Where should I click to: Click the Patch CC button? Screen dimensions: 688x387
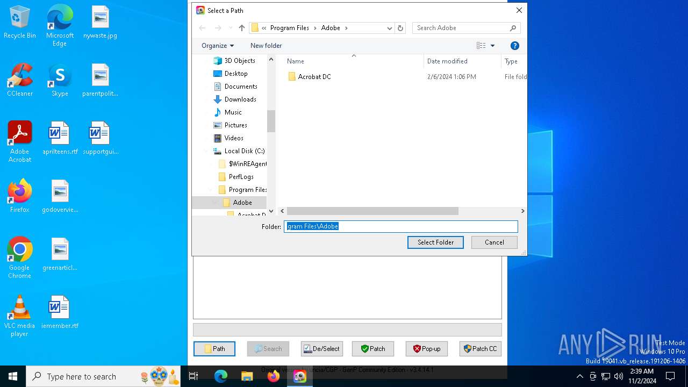[481, 349]
